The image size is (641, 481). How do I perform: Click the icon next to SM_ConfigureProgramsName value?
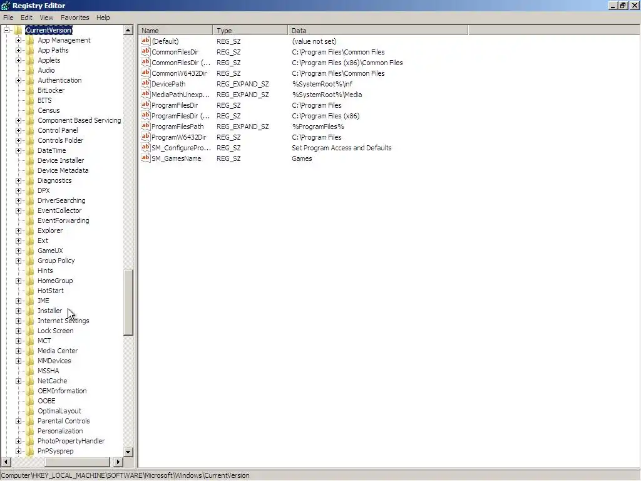(145, 147)
